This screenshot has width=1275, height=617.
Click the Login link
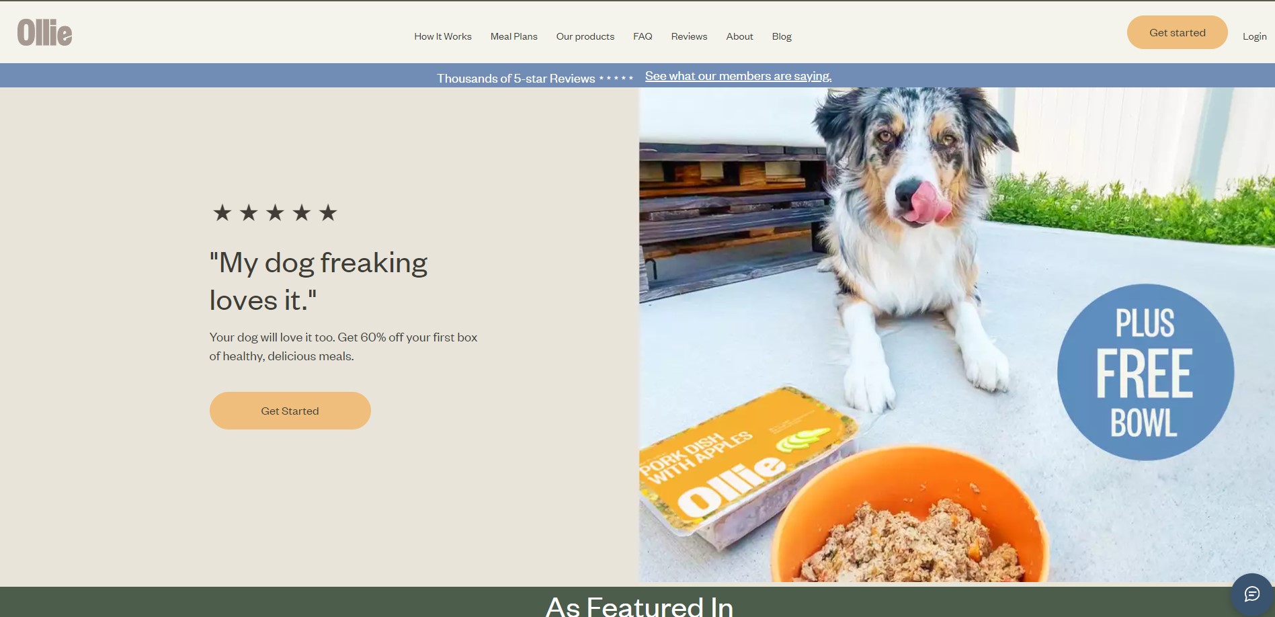coord(1254,36)
